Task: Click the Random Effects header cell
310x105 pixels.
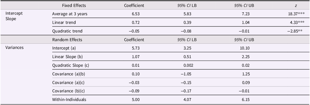Action: pos(67,40)
